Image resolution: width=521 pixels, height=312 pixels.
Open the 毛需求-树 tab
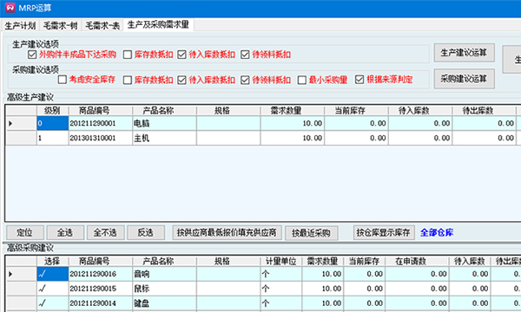tap(60, 25)
